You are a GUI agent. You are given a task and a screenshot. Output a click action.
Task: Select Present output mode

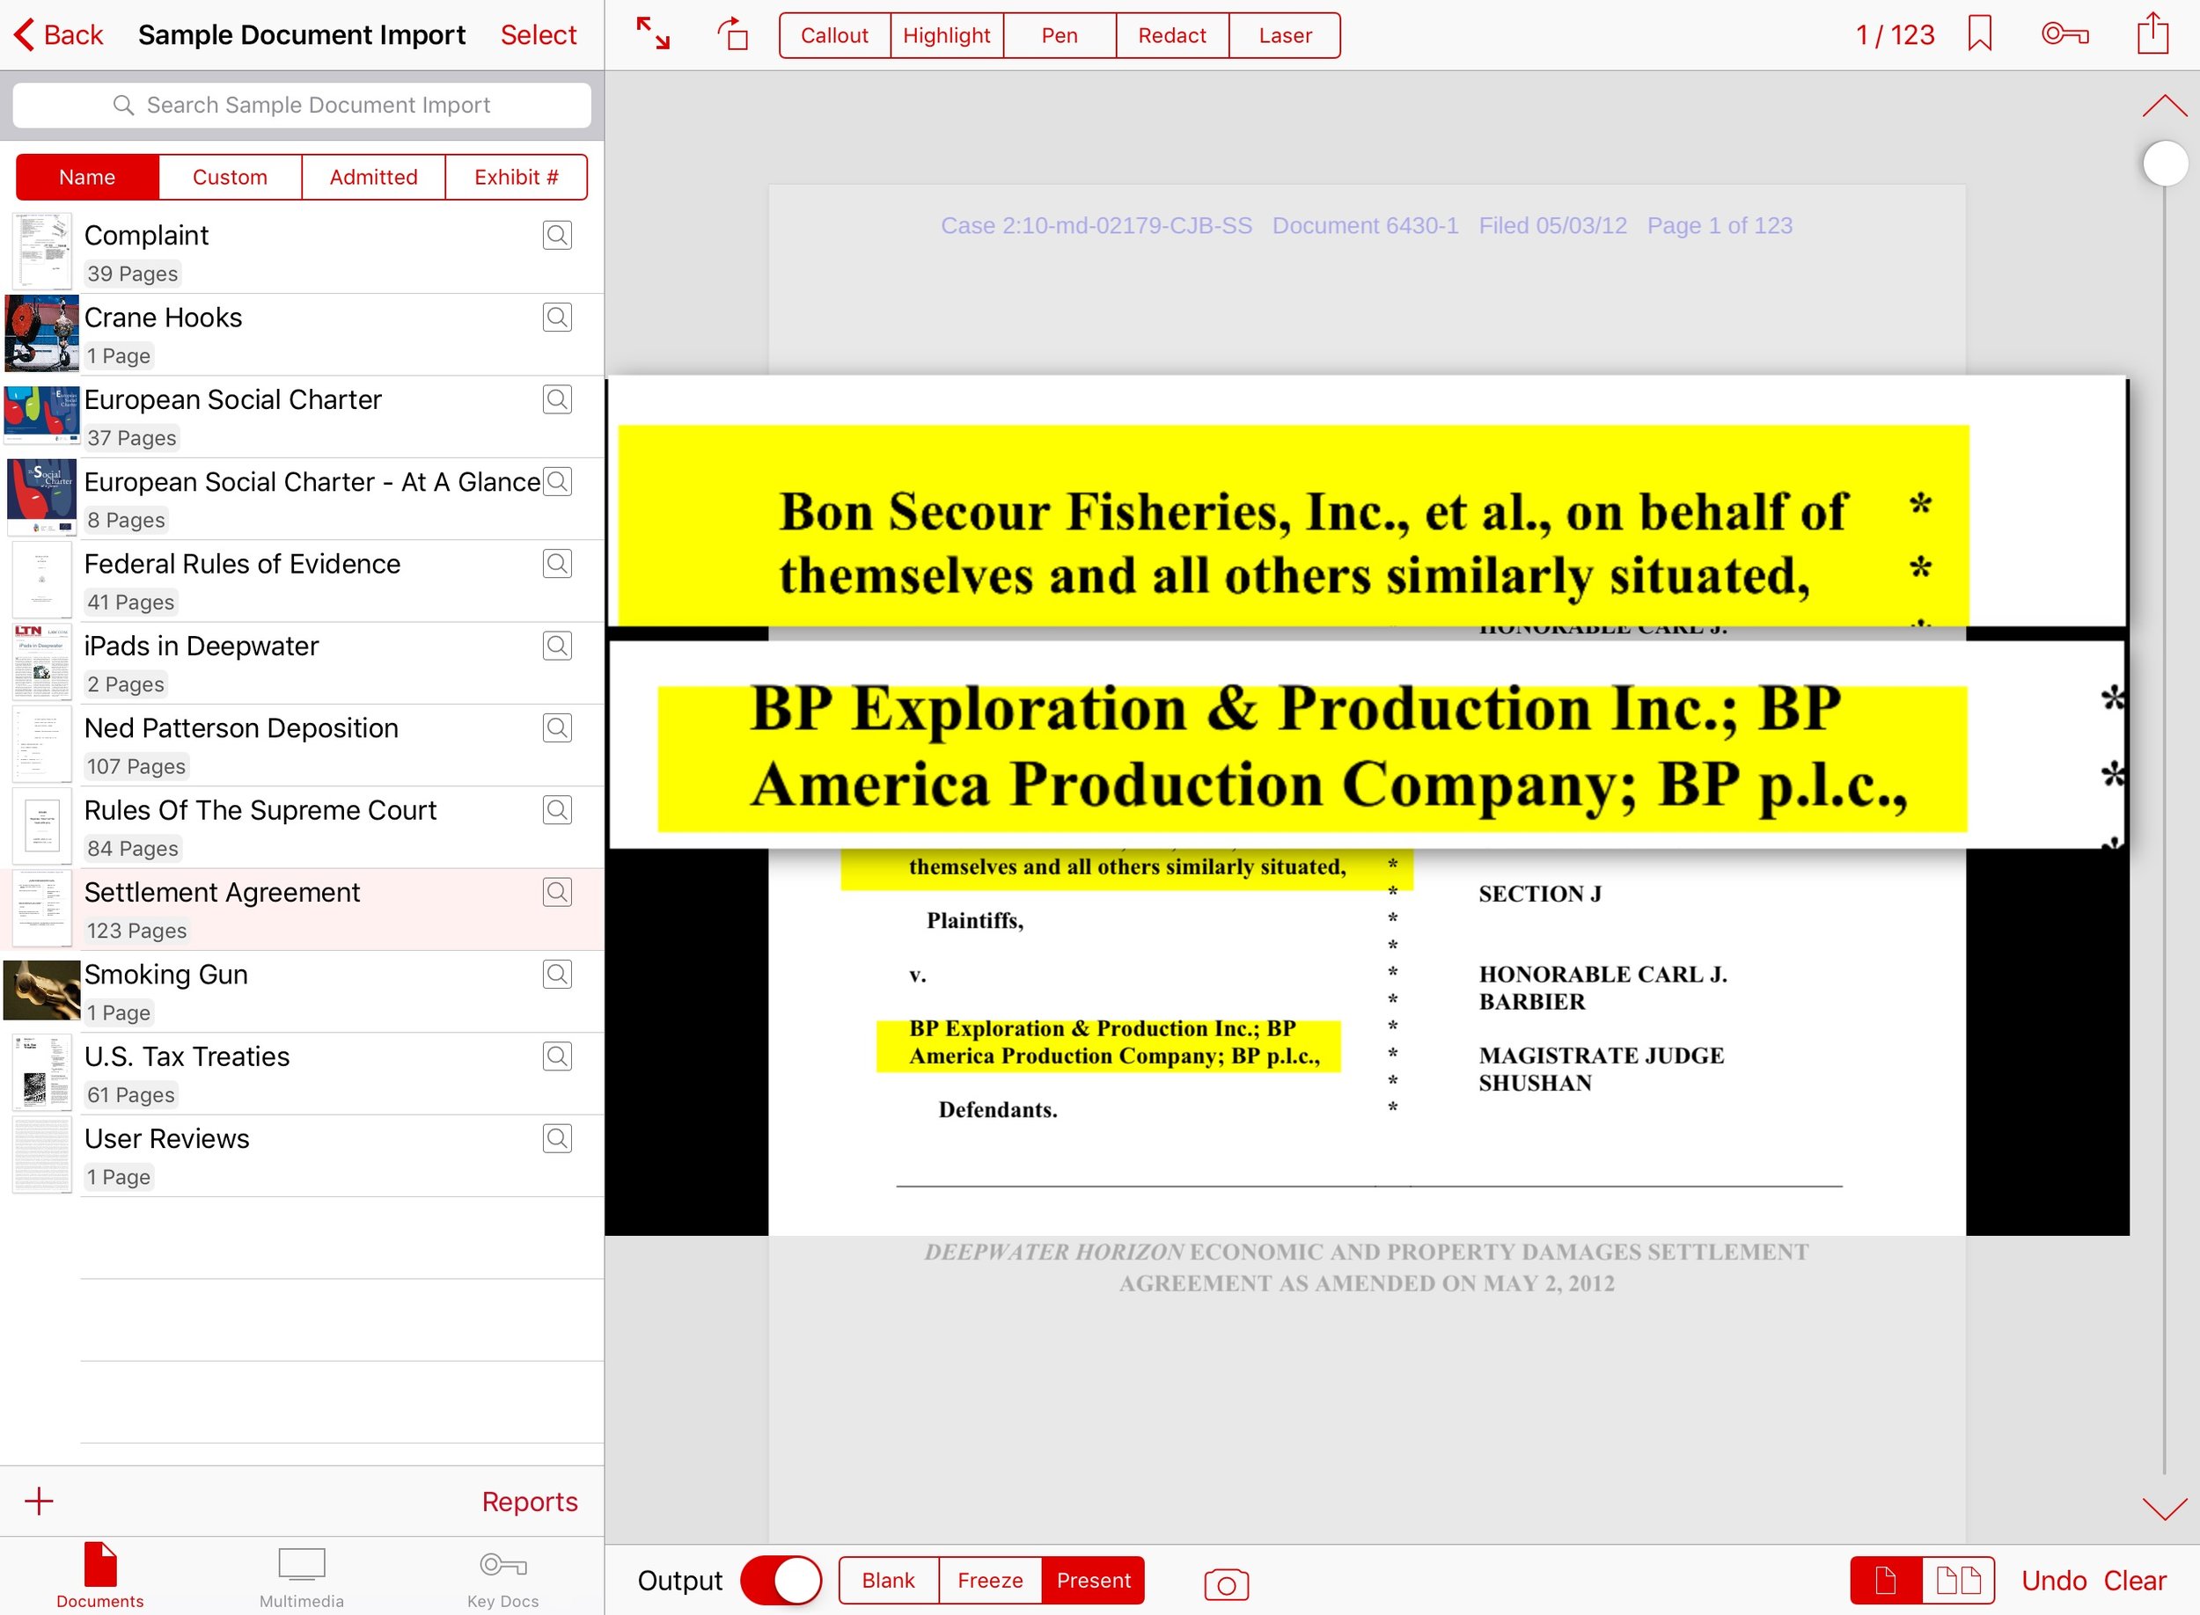[x=1093, y=1580]
